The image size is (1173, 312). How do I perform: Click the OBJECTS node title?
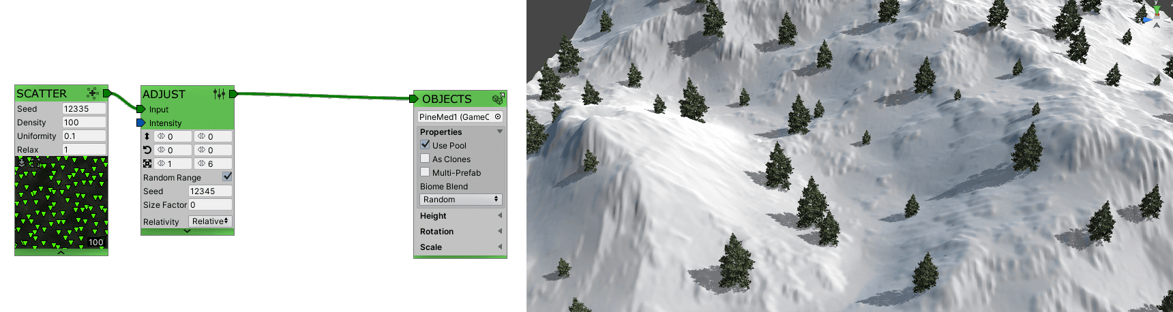[447, 99]
